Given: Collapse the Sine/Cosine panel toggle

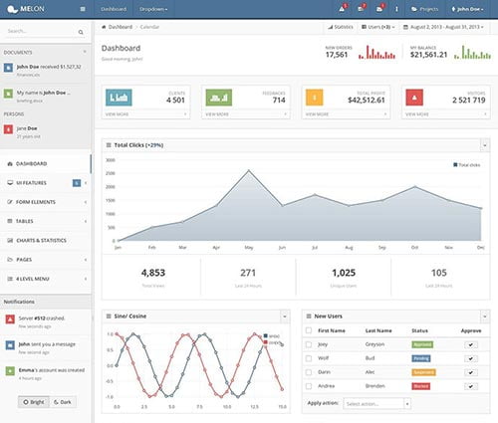Looking at the screenshot, I should [285, 317].
